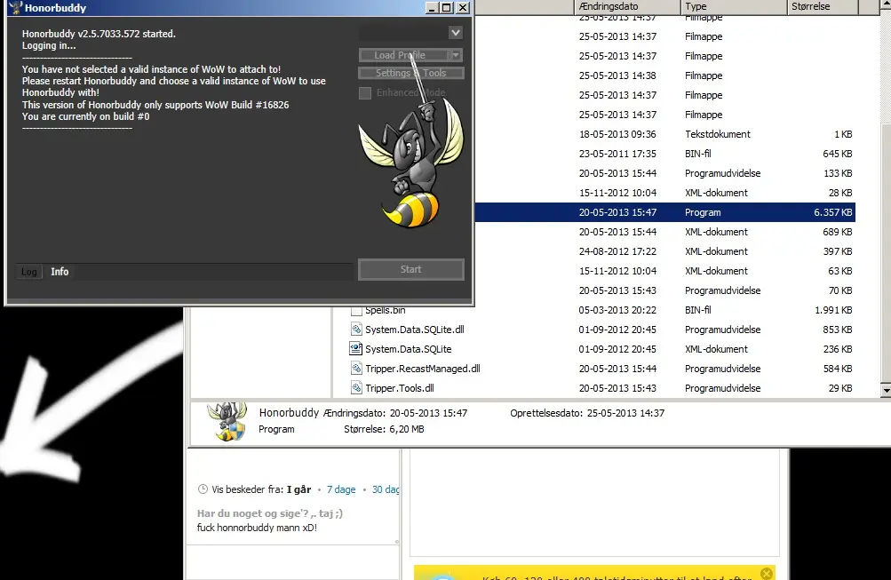Click the status message Har du noget og sige
Screen dimensions: 891x580
pyautogui.click(x=270, y=513)
